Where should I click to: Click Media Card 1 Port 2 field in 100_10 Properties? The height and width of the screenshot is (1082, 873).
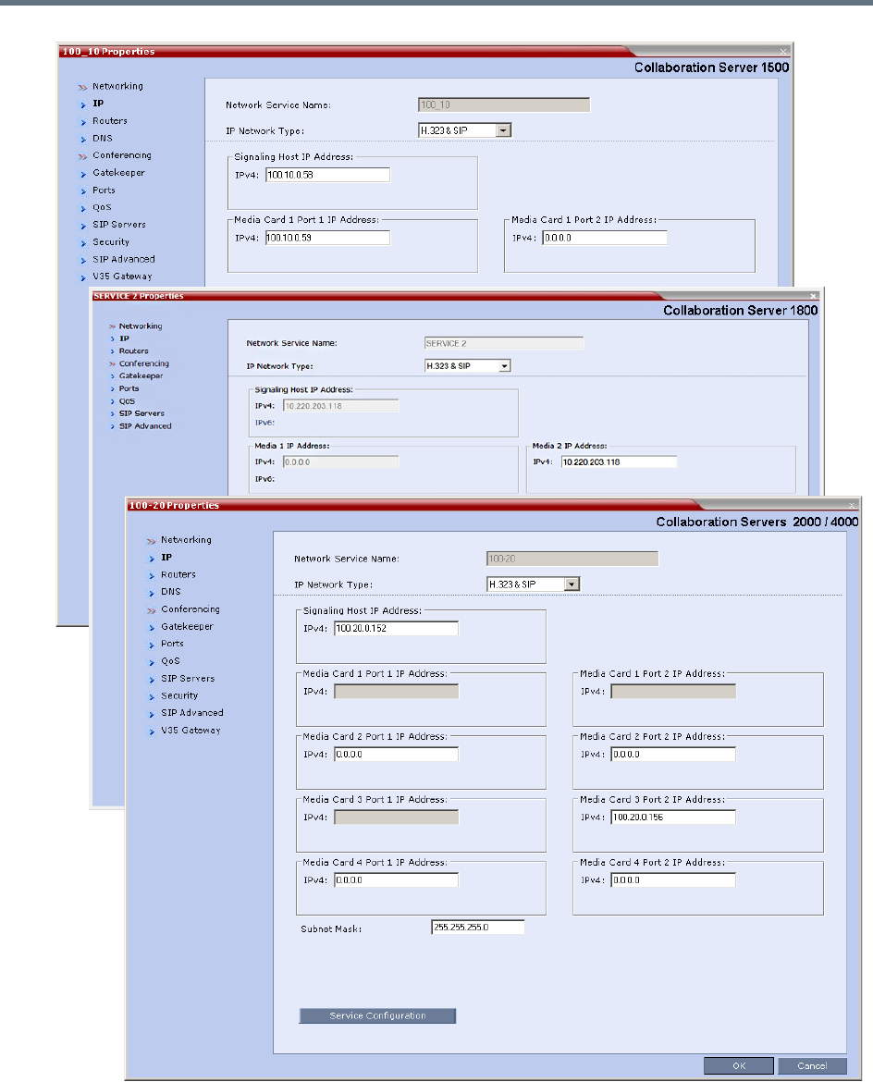(605, 238)
